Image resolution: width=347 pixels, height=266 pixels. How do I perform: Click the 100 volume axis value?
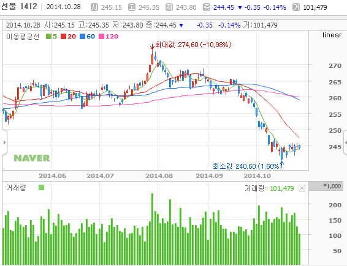tap(335, 236)
